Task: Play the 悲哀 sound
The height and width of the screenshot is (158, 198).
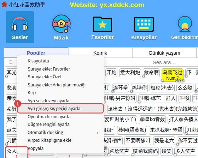Action: [x=11, y=88]
